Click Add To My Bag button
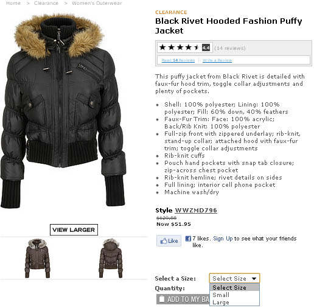Screen dimensions: 314x308 pyautogui.click(x=183, y=299)
